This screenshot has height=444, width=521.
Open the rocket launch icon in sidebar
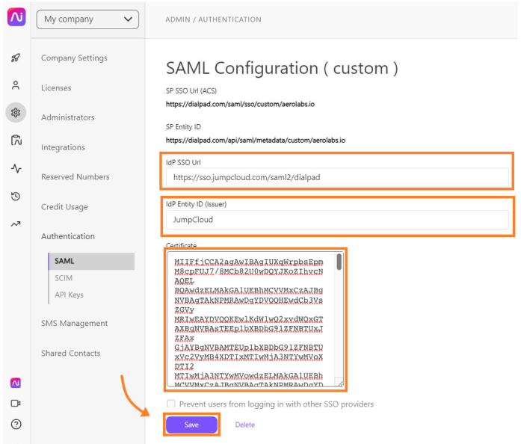pos(16,58)
